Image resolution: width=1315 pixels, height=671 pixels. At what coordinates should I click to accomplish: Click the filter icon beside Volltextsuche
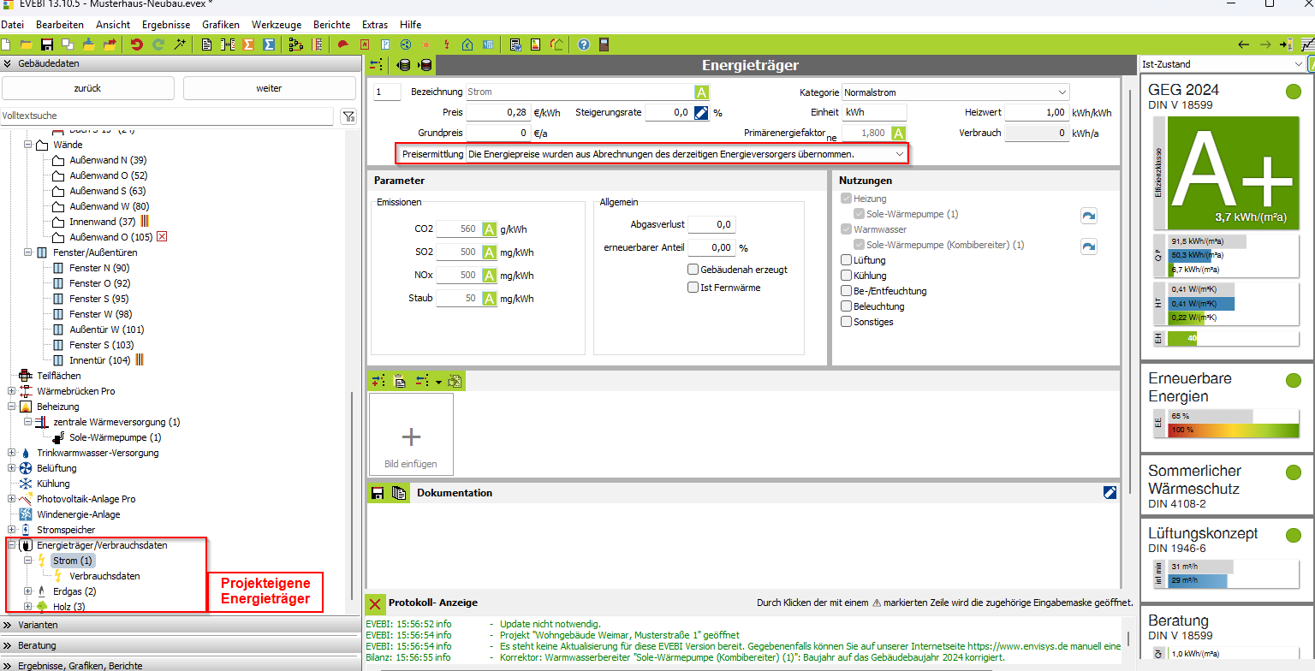pos(348,116)
